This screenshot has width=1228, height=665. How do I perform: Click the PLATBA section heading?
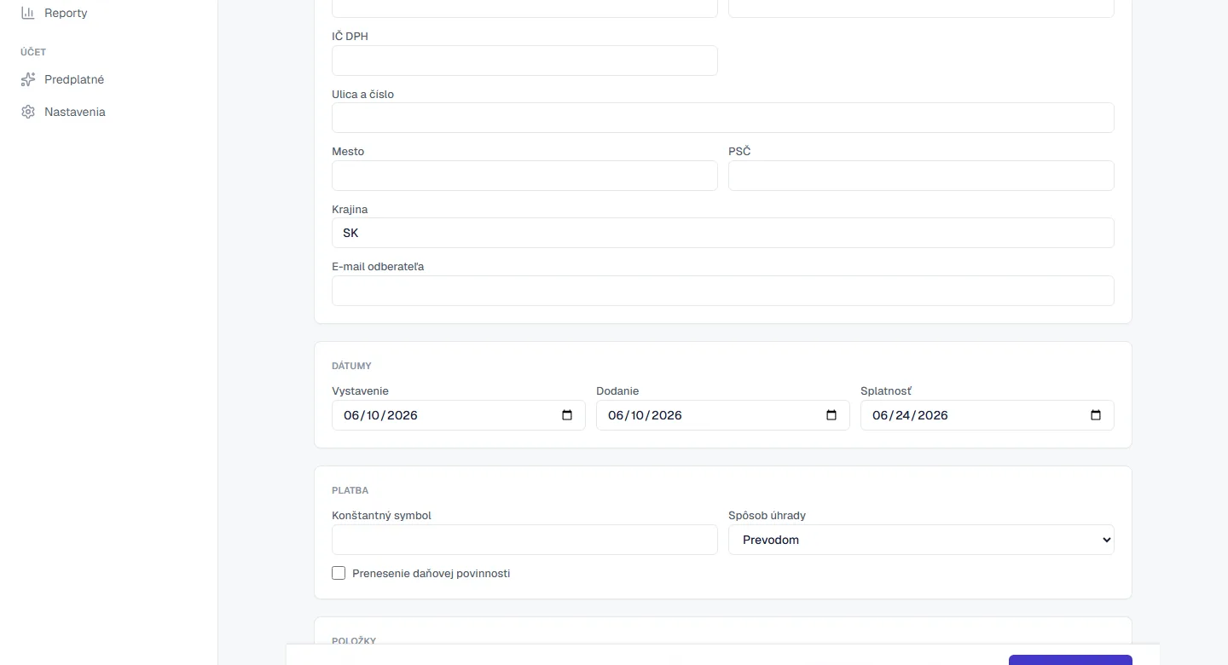pos(350,490)
